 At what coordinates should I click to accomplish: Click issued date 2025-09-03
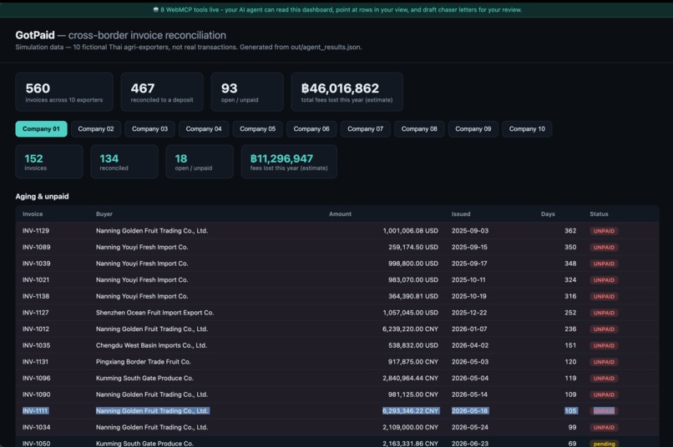coord(470,230)
